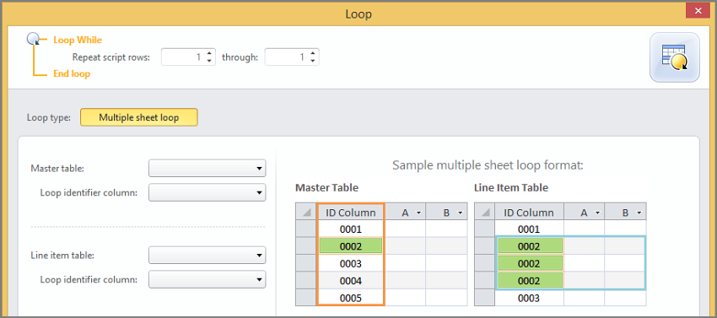Open Line Item Table column B filter arrow
This screenshot has height=318, width=717.
pyautogui.click(x=639, y=213)
